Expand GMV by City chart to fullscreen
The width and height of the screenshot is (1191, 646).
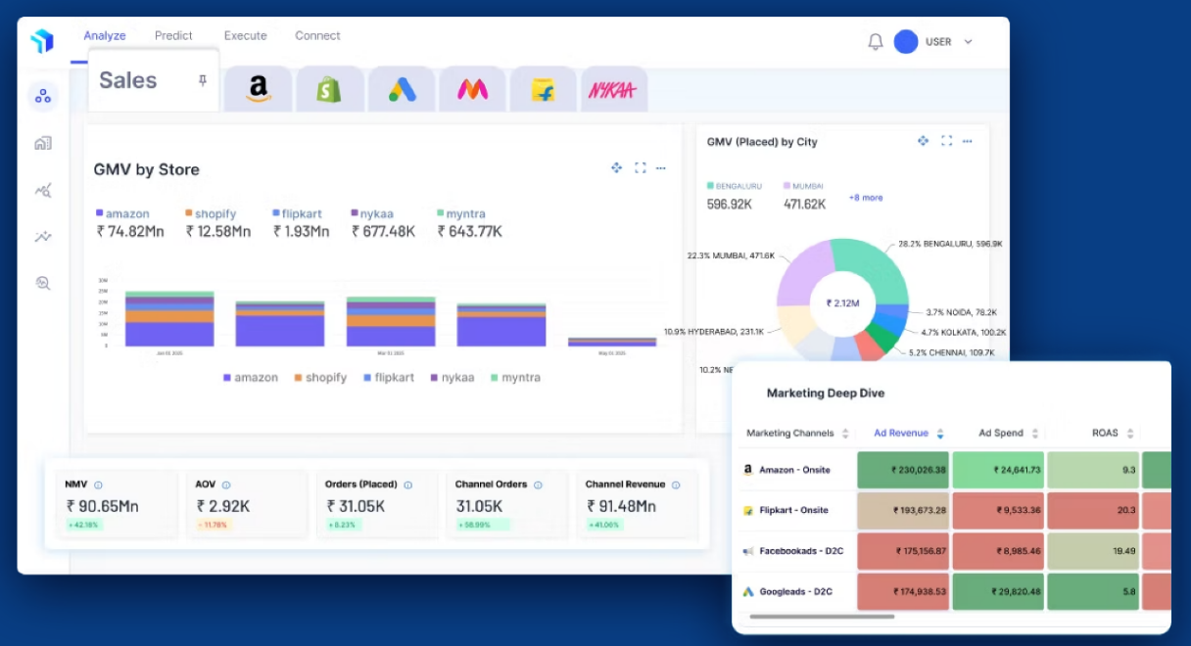(x=946, y=141)
